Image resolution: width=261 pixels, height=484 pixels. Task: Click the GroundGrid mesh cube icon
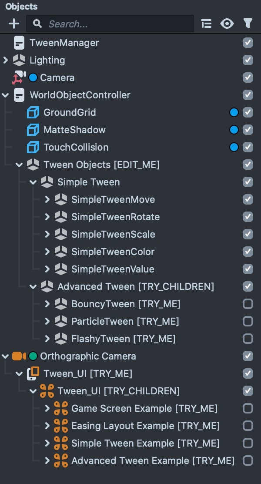[x=33, y=112]
